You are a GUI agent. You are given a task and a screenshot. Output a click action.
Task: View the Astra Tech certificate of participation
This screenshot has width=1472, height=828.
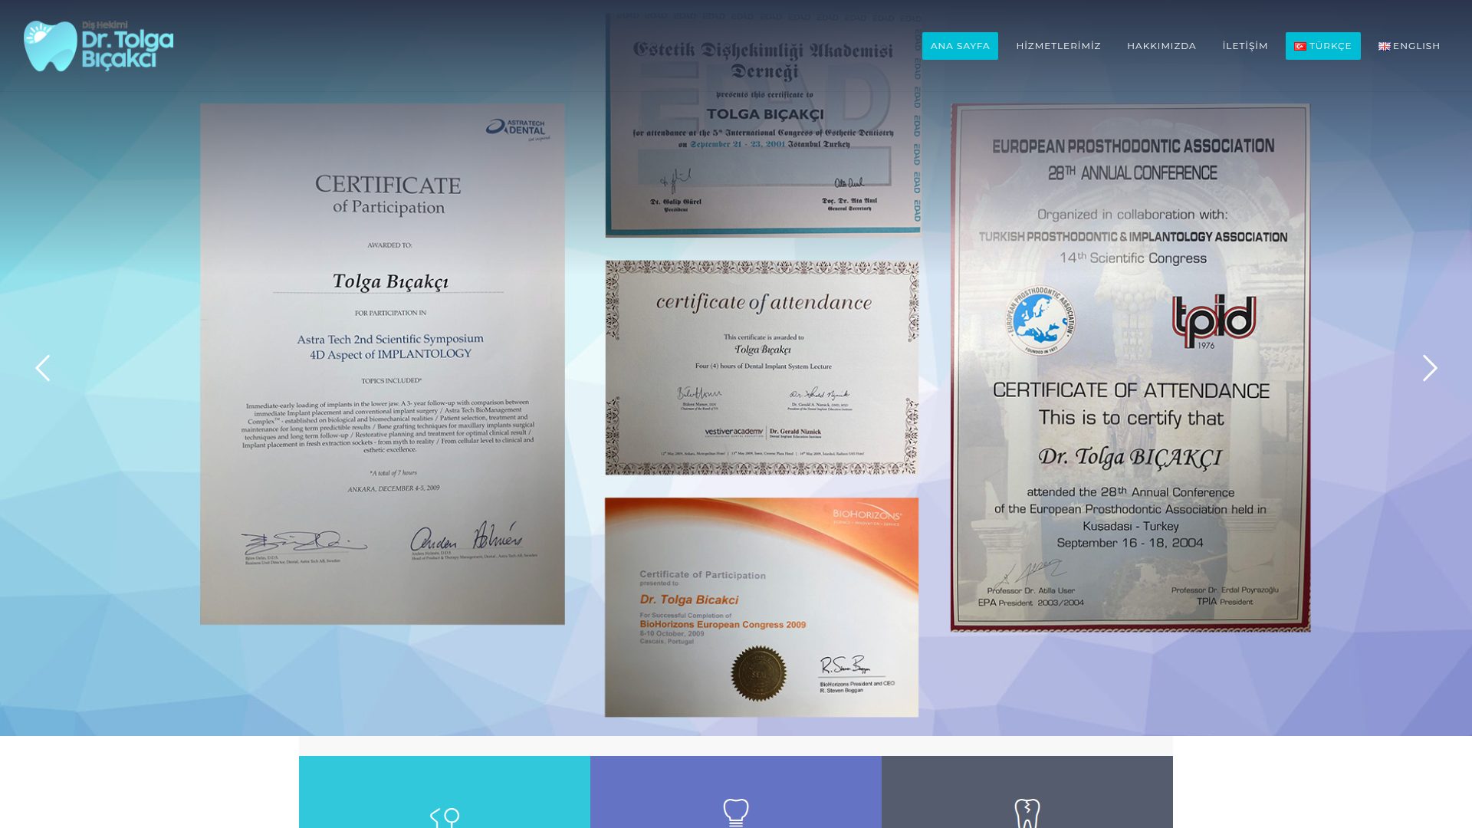(x=383, y=364)
